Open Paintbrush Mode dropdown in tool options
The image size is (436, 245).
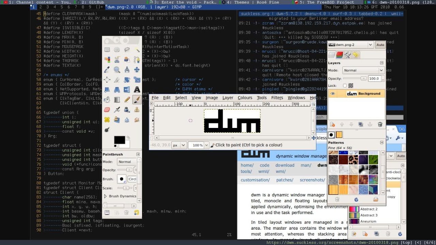127,162
